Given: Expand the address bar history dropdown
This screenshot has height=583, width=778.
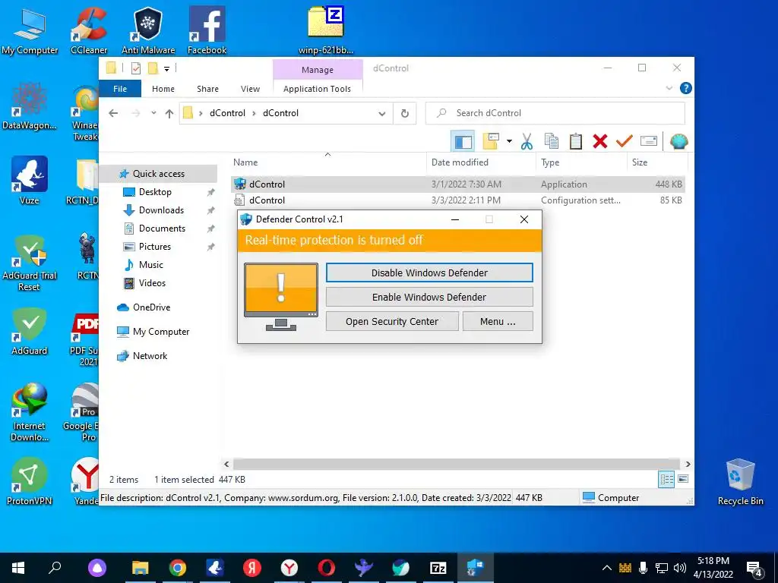Looking at the screenshot, I should point(382,114).
